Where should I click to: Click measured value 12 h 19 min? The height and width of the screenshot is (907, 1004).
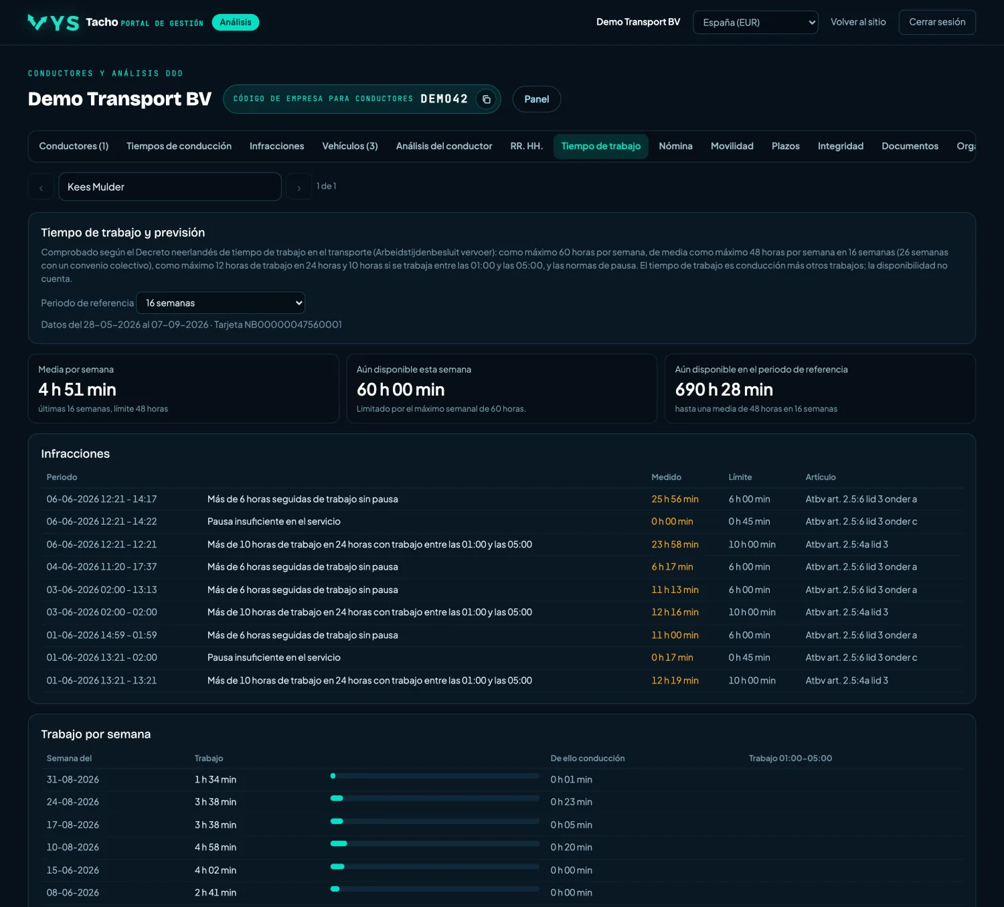(x=675, y=681)
